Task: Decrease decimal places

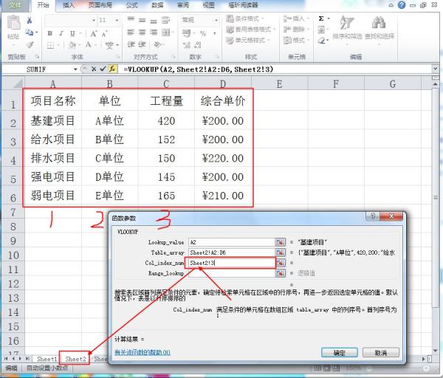Action: 197,45
